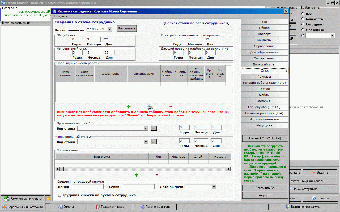Select Все radio in Выбор группы

click(303, 14)
